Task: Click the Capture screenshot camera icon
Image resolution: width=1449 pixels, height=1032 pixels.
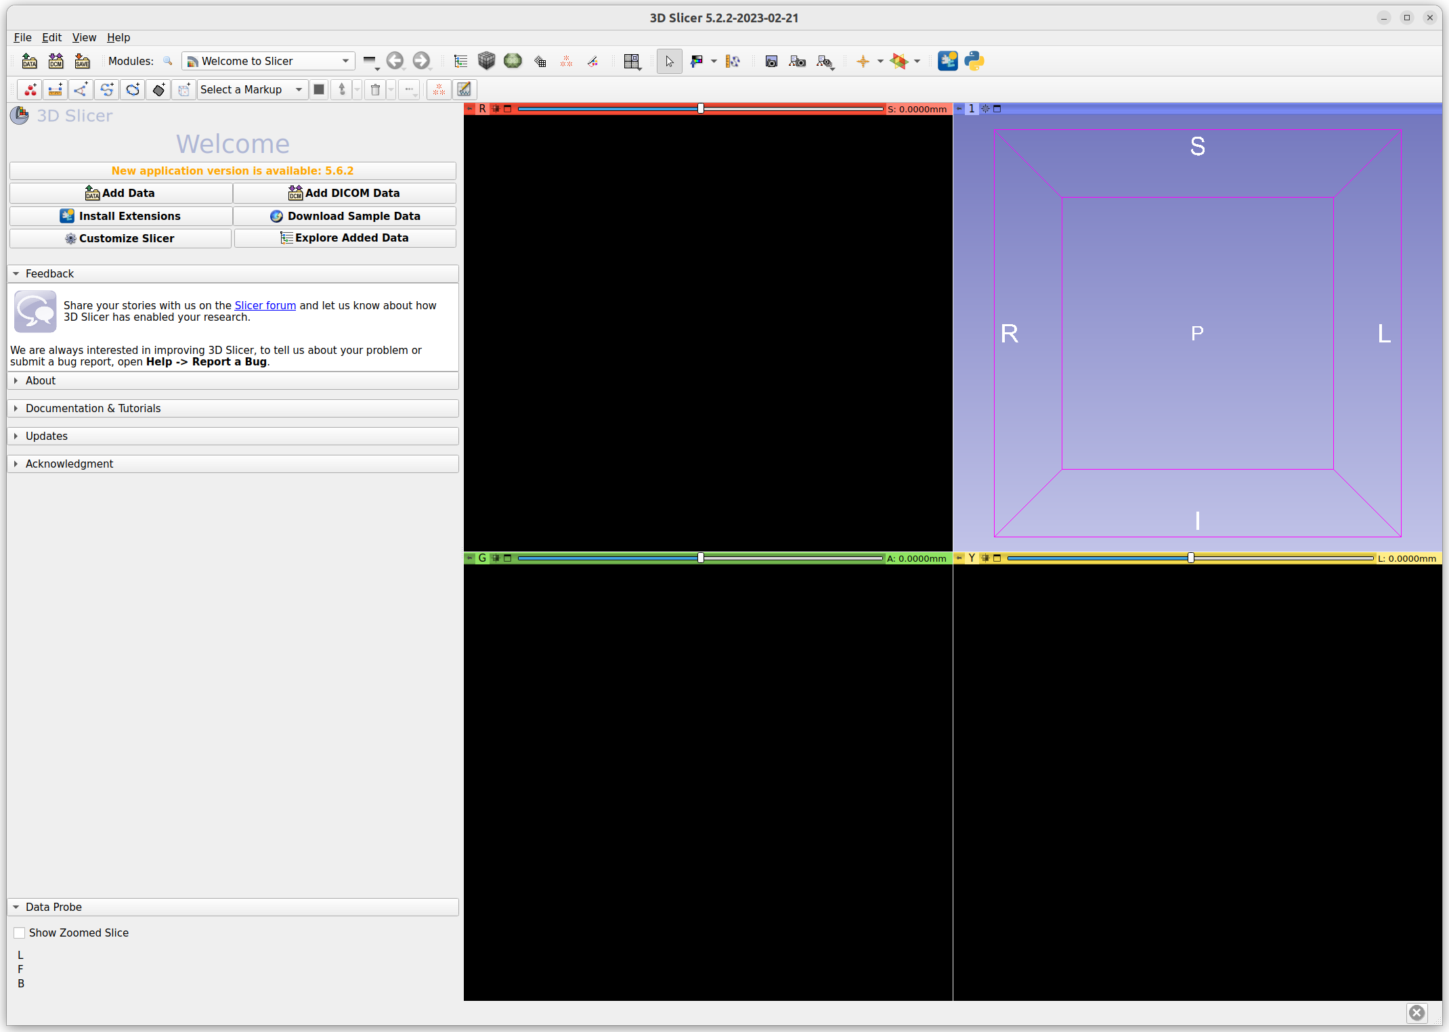Action: click(771, 61)
